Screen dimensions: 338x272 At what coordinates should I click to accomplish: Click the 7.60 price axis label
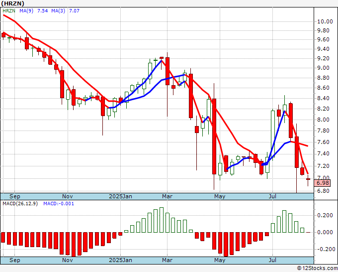[323, 142]
